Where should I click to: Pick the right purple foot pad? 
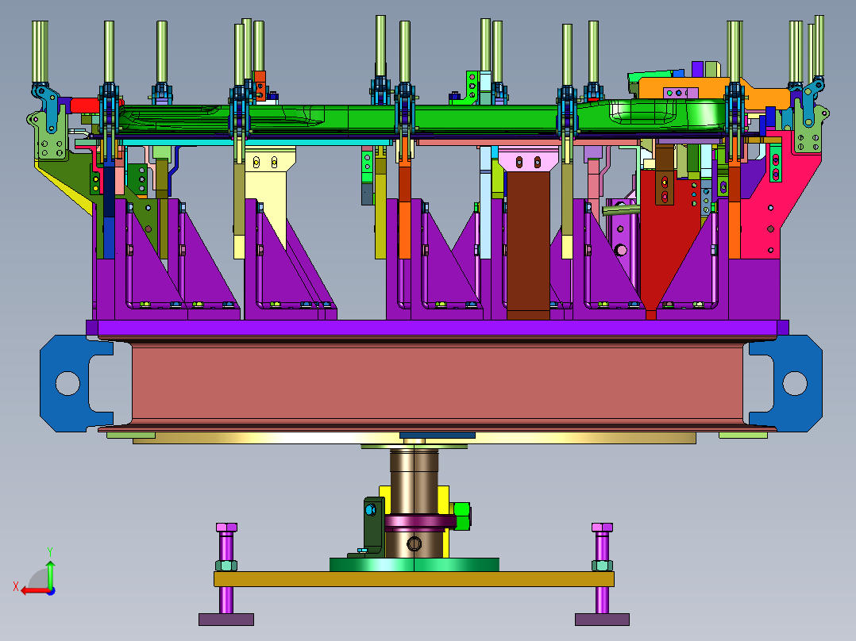[602, 619]
